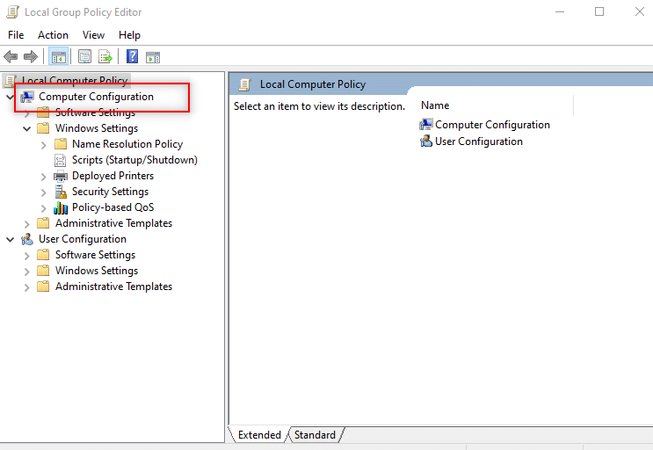The height and width of the screenshot is (450, 653).
Task: Select Computer Configuration text in right pane
Action: point(492,125)
